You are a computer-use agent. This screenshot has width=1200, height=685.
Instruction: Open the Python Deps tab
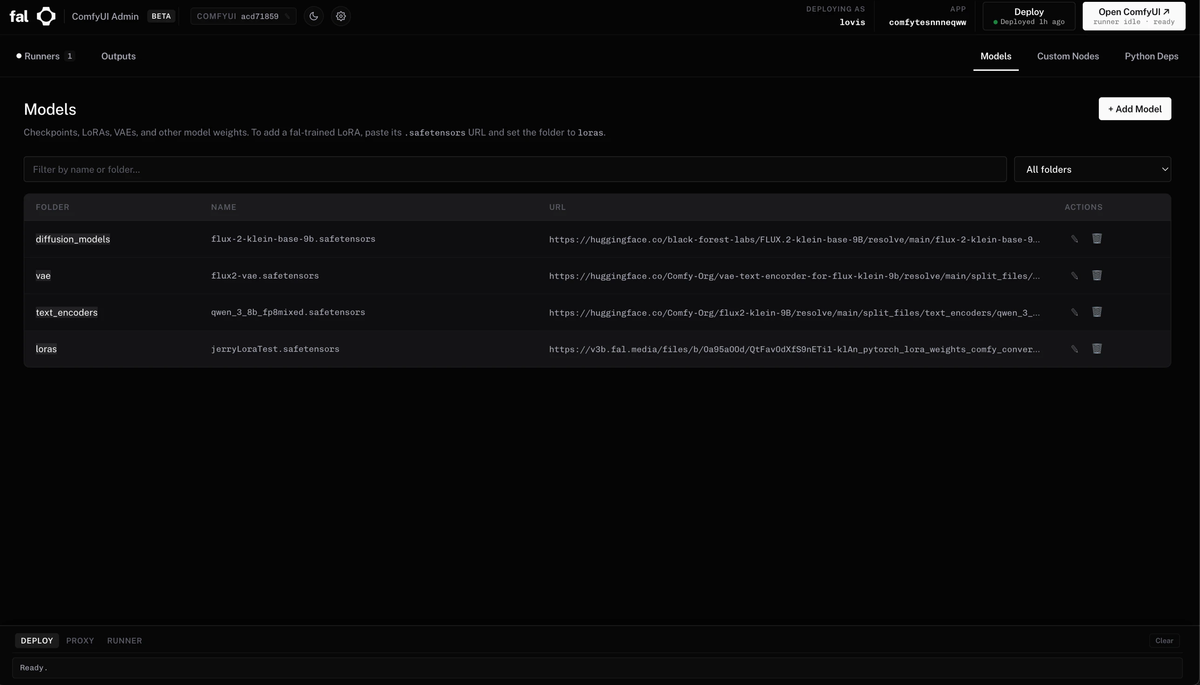pos(1151,56)
